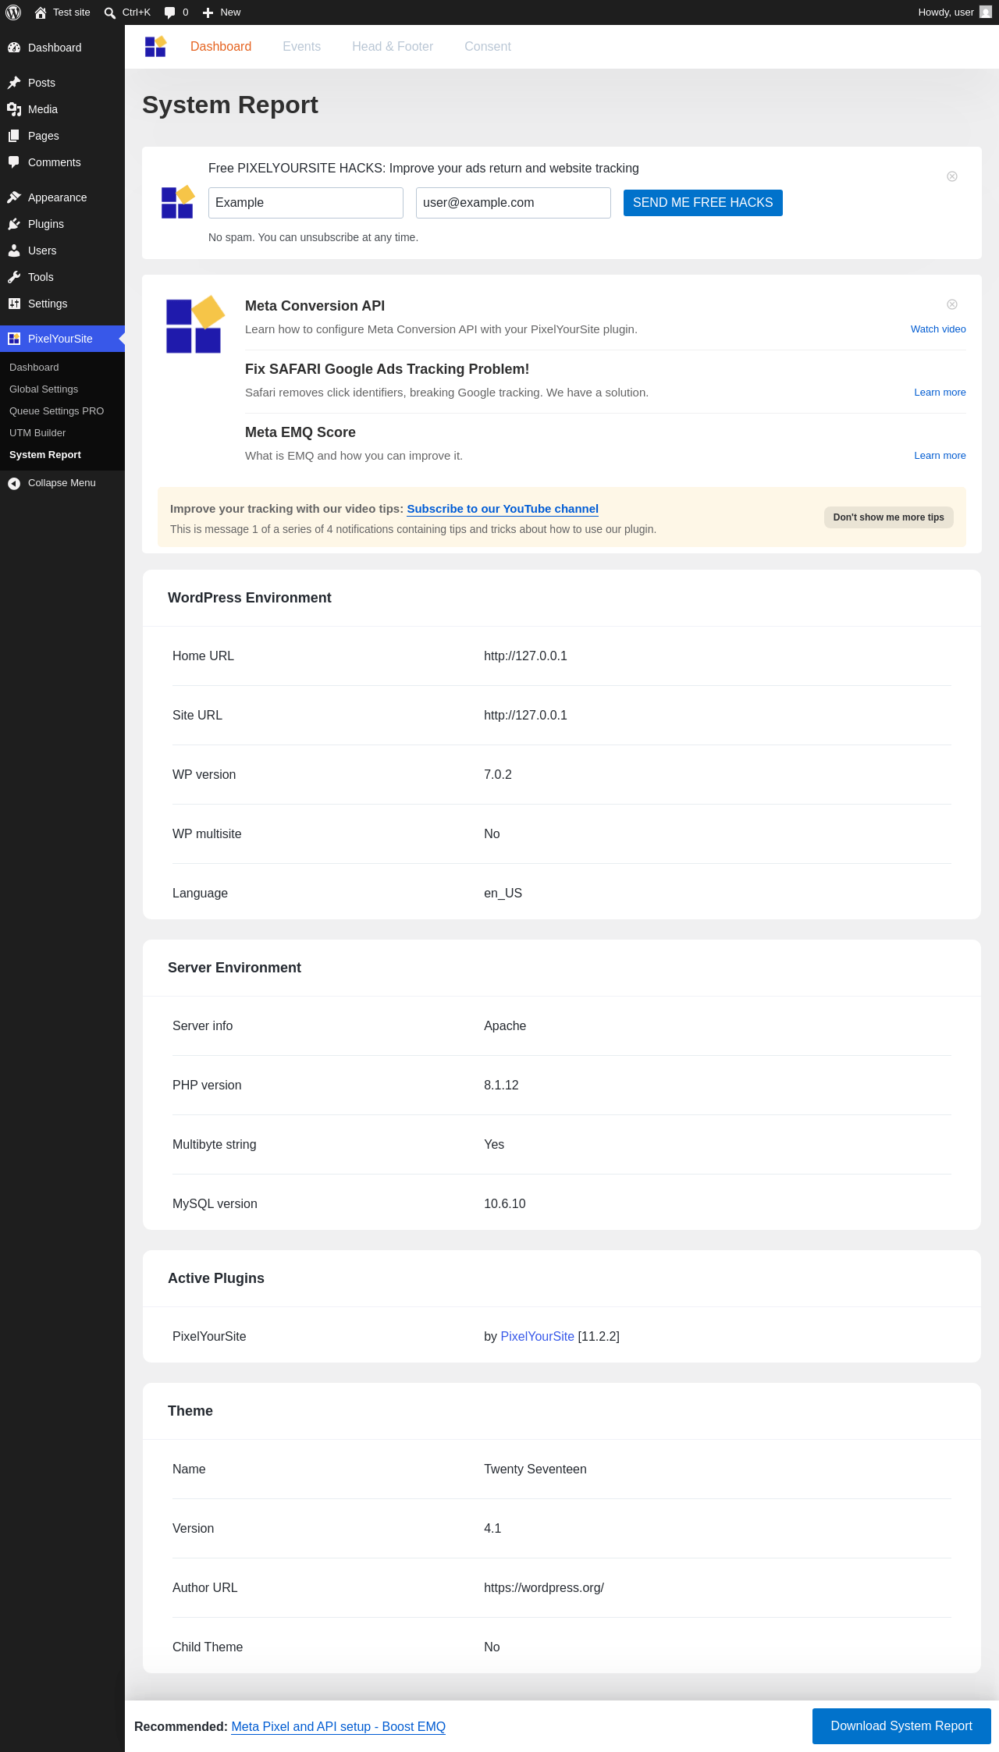The height and width of the screenshot is (1752, 999).
Task: Click the Posts menu label
Action: point(42,83)
